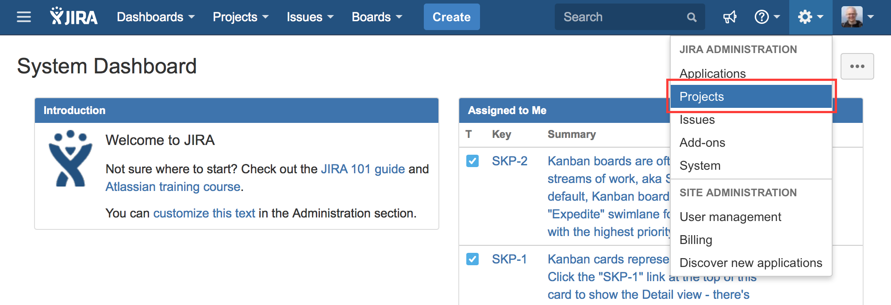Click the Welcome to JIRA heading
Viewport: 891px width, 305px height.
click(x=160, y=140)
